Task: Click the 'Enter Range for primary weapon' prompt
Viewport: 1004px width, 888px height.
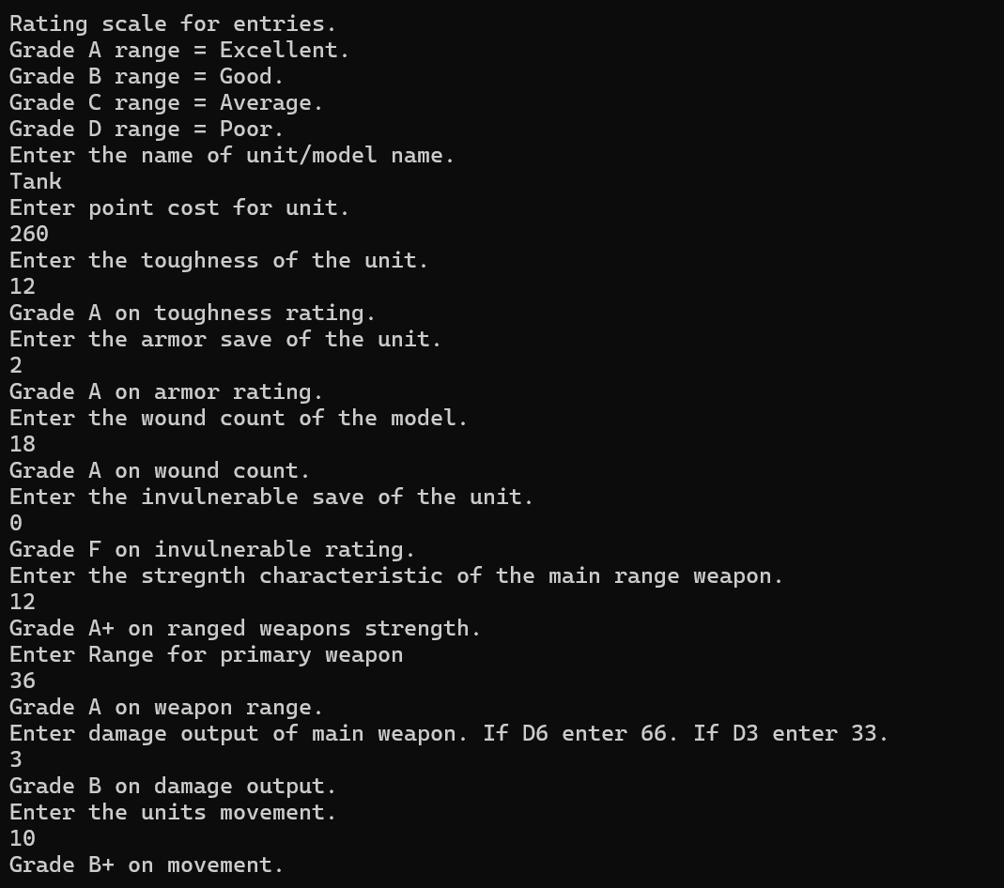Action: 206,655
